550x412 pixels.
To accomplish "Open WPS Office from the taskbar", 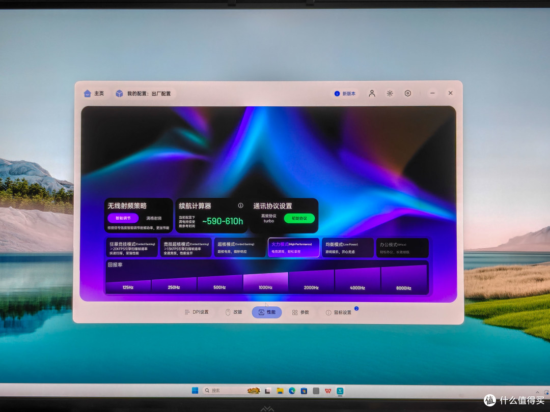I will click(x=328, y=391).
